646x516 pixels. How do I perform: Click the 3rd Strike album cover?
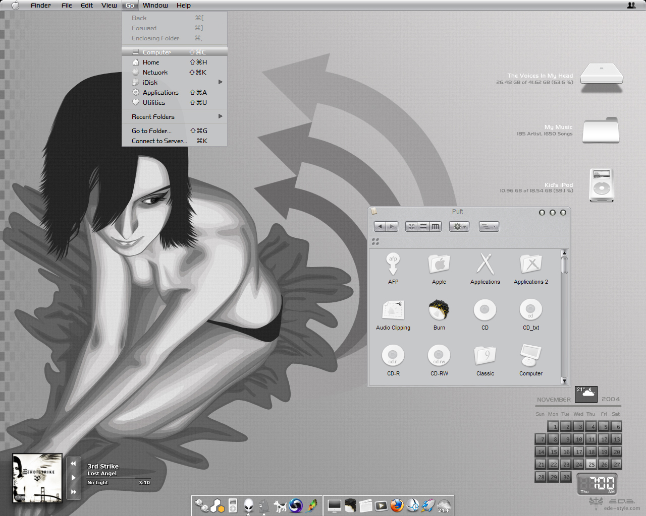click(37, 478)
